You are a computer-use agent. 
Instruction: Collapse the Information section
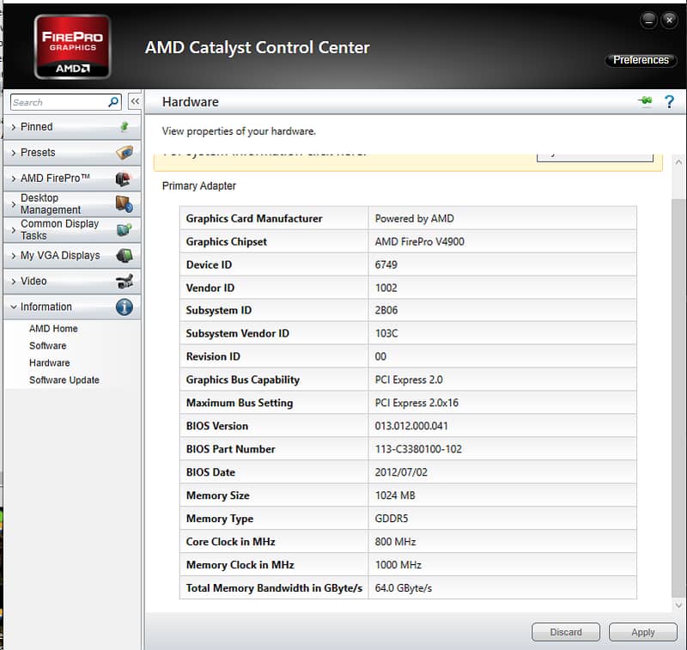point(14,307)
